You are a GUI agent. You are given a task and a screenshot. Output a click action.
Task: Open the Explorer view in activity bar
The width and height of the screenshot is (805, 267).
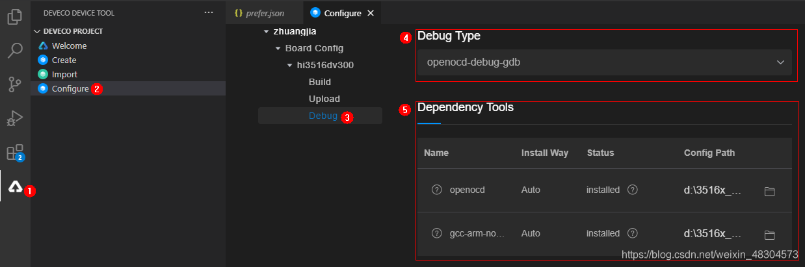point(15,17)
